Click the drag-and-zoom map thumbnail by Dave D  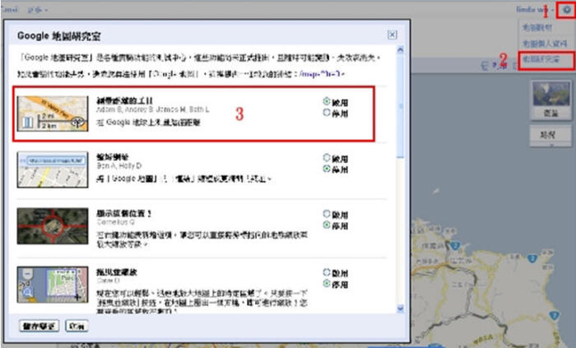53,285
